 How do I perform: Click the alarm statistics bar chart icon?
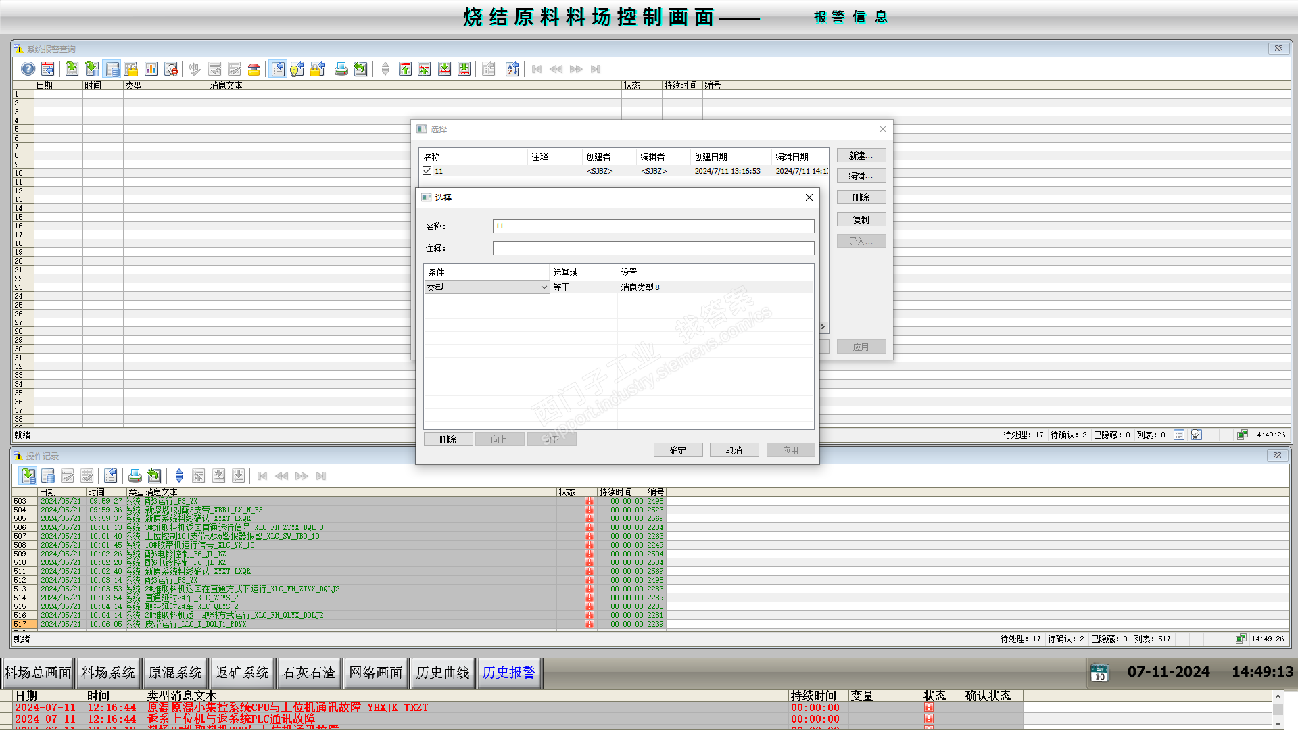(x=151, y=69)
